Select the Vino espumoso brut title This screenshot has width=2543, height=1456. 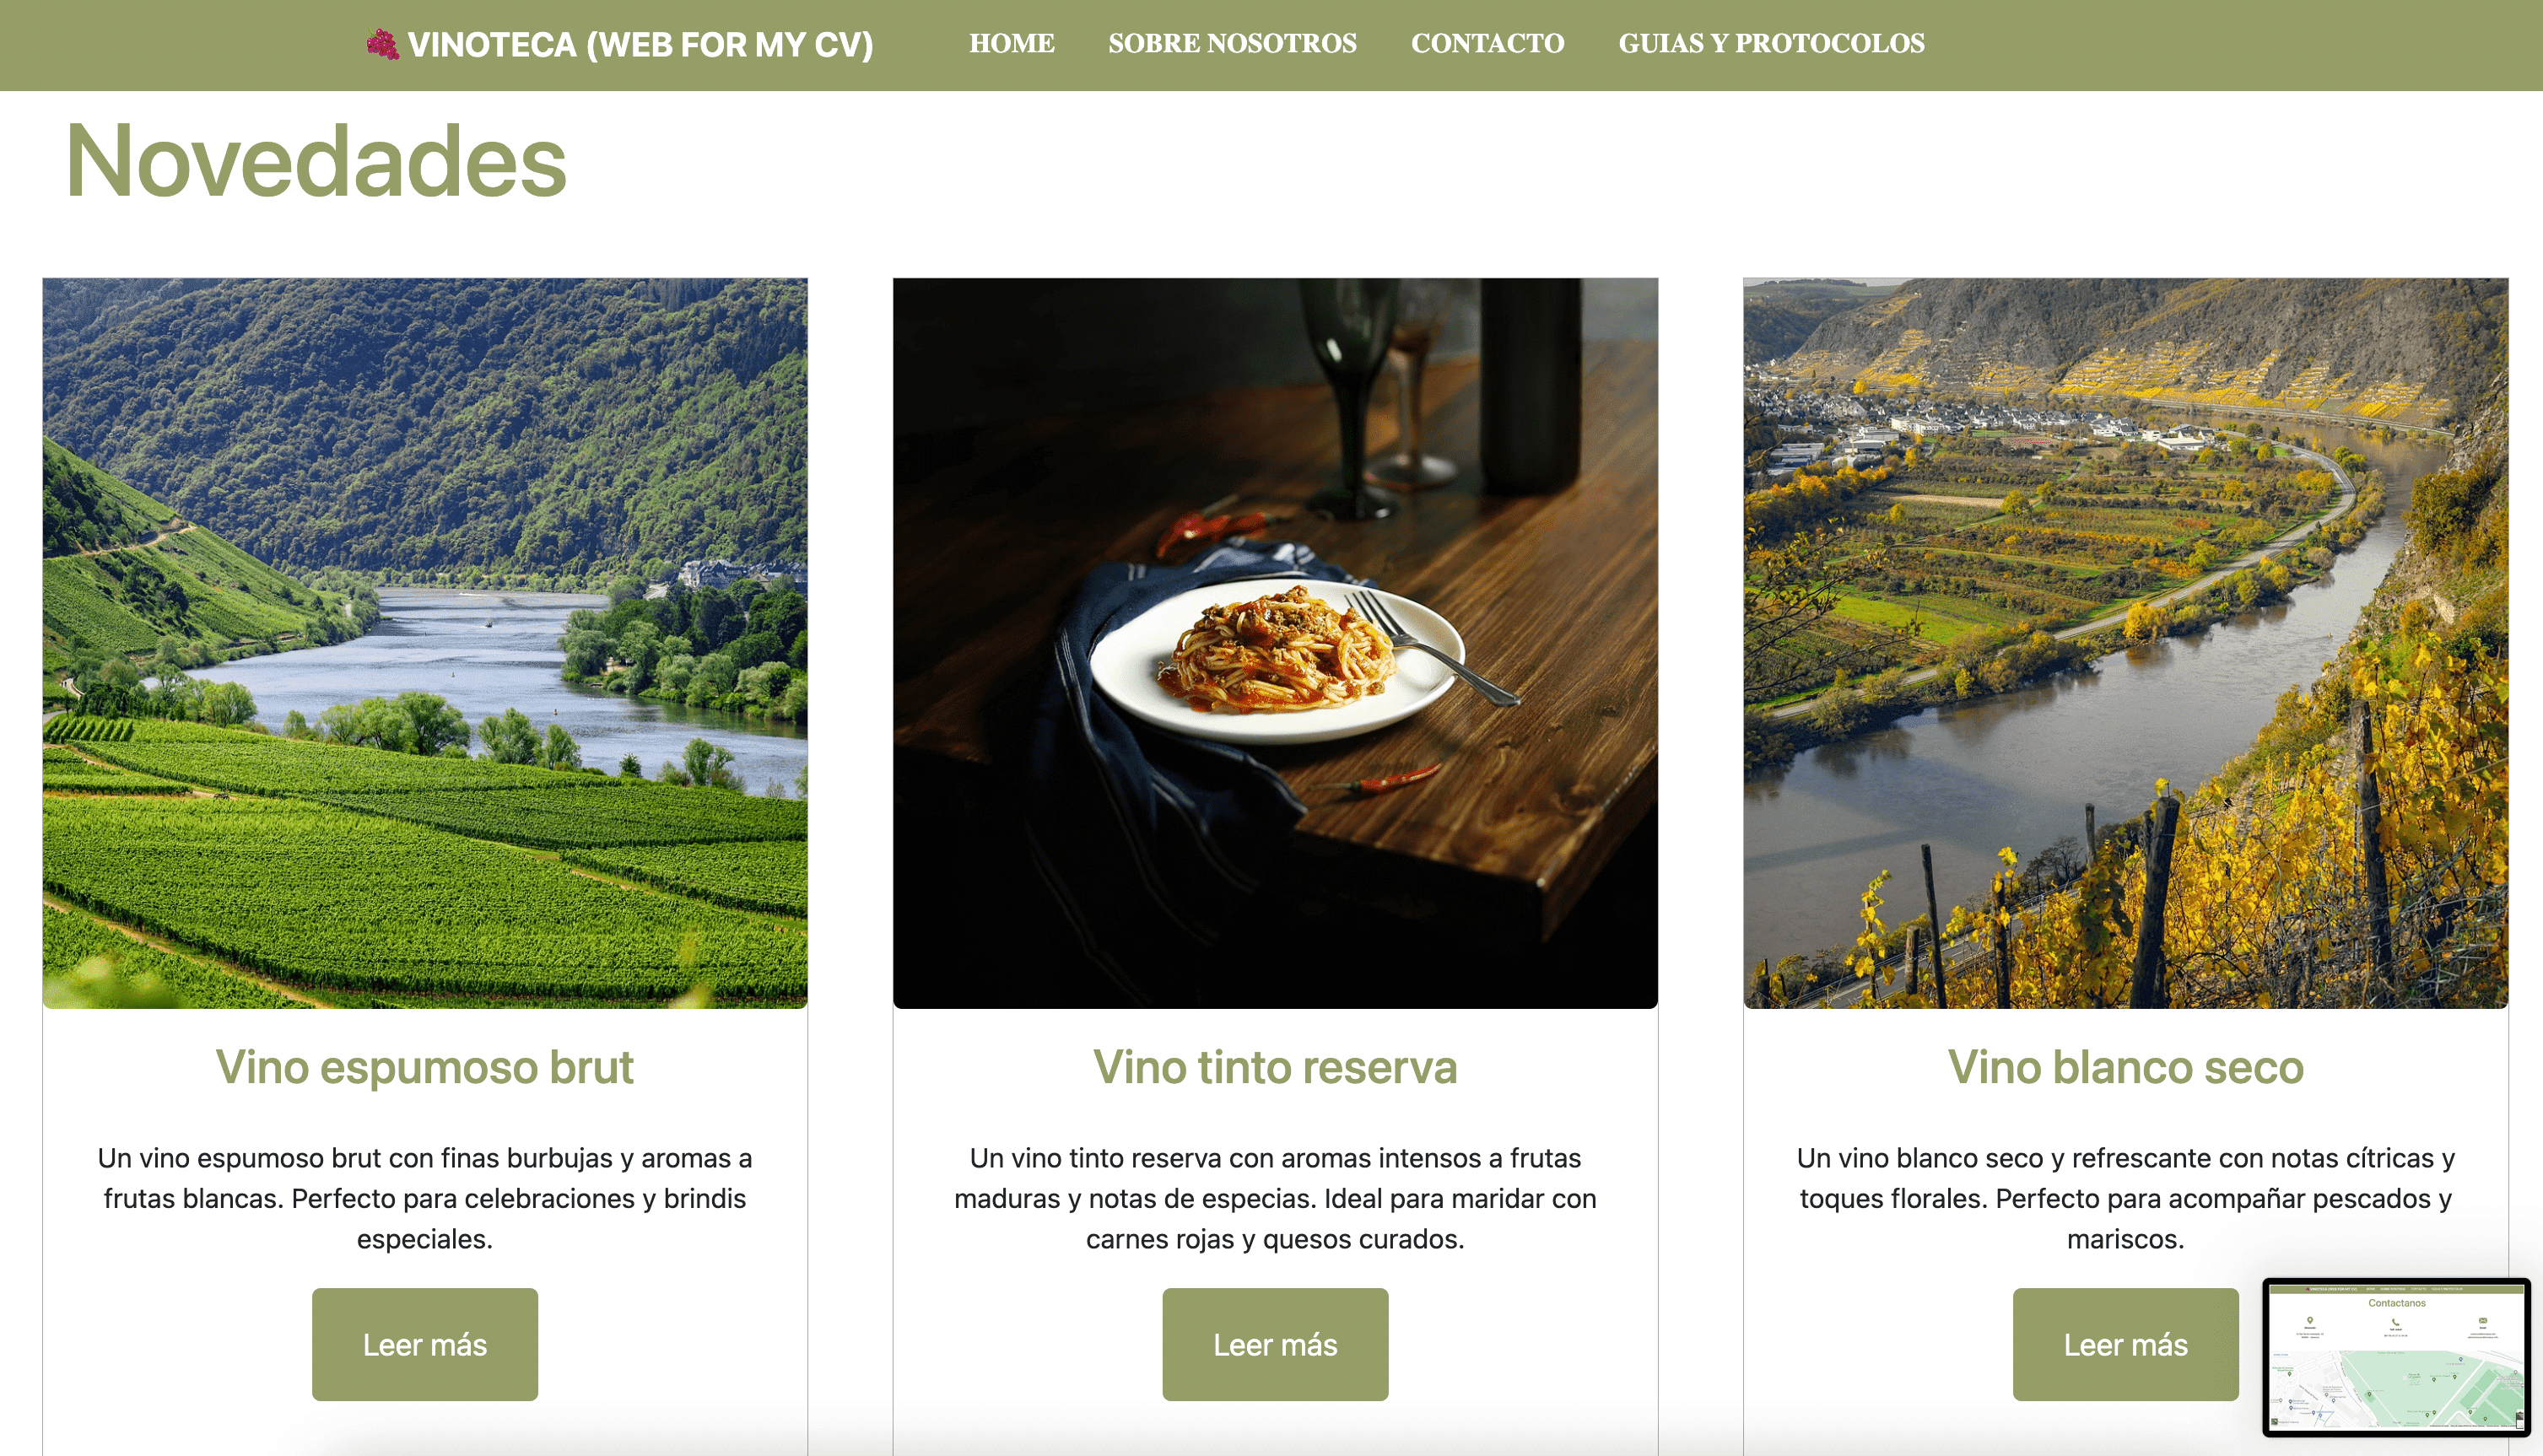425,1066
